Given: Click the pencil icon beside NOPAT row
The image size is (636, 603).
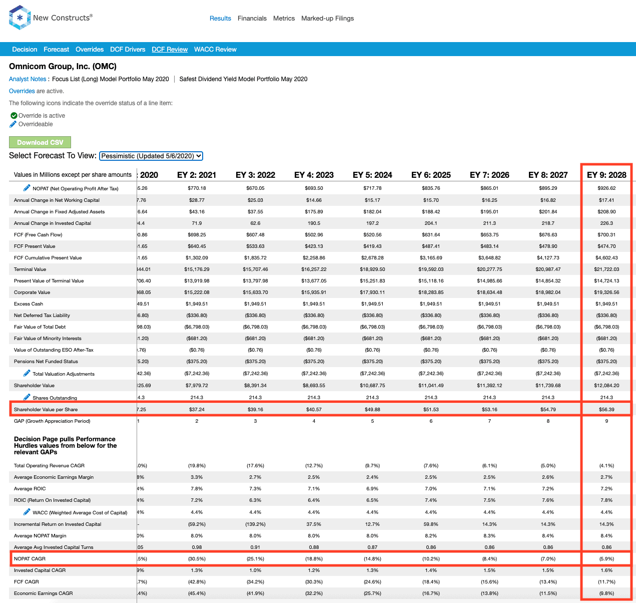Looking at the screenshot, I should pyautogui.click(x=27, y=188).
